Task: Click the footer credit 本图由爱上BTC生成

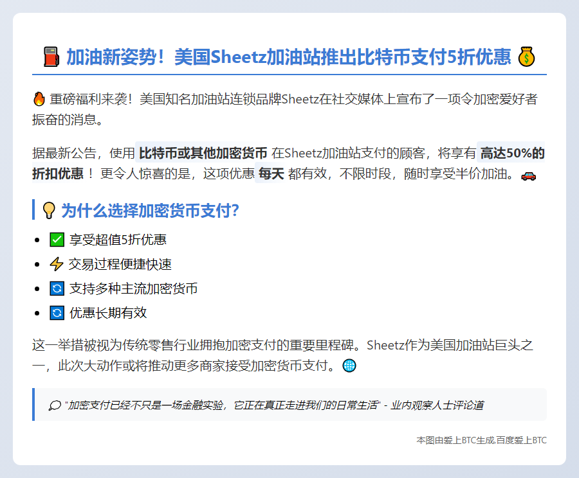Action: tap(481, 440)
